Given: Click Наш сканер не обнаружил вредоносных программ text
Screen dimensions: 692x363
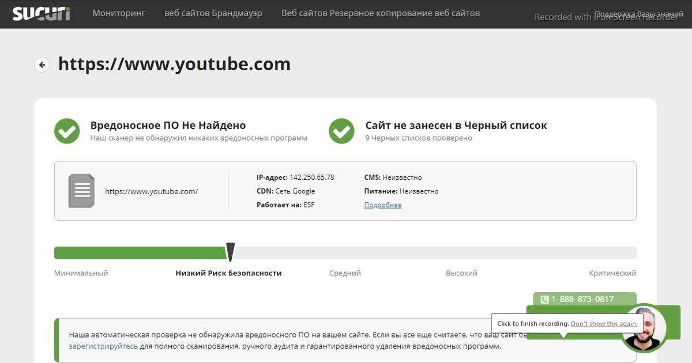Looking at the screenshot, I should 198,138.
